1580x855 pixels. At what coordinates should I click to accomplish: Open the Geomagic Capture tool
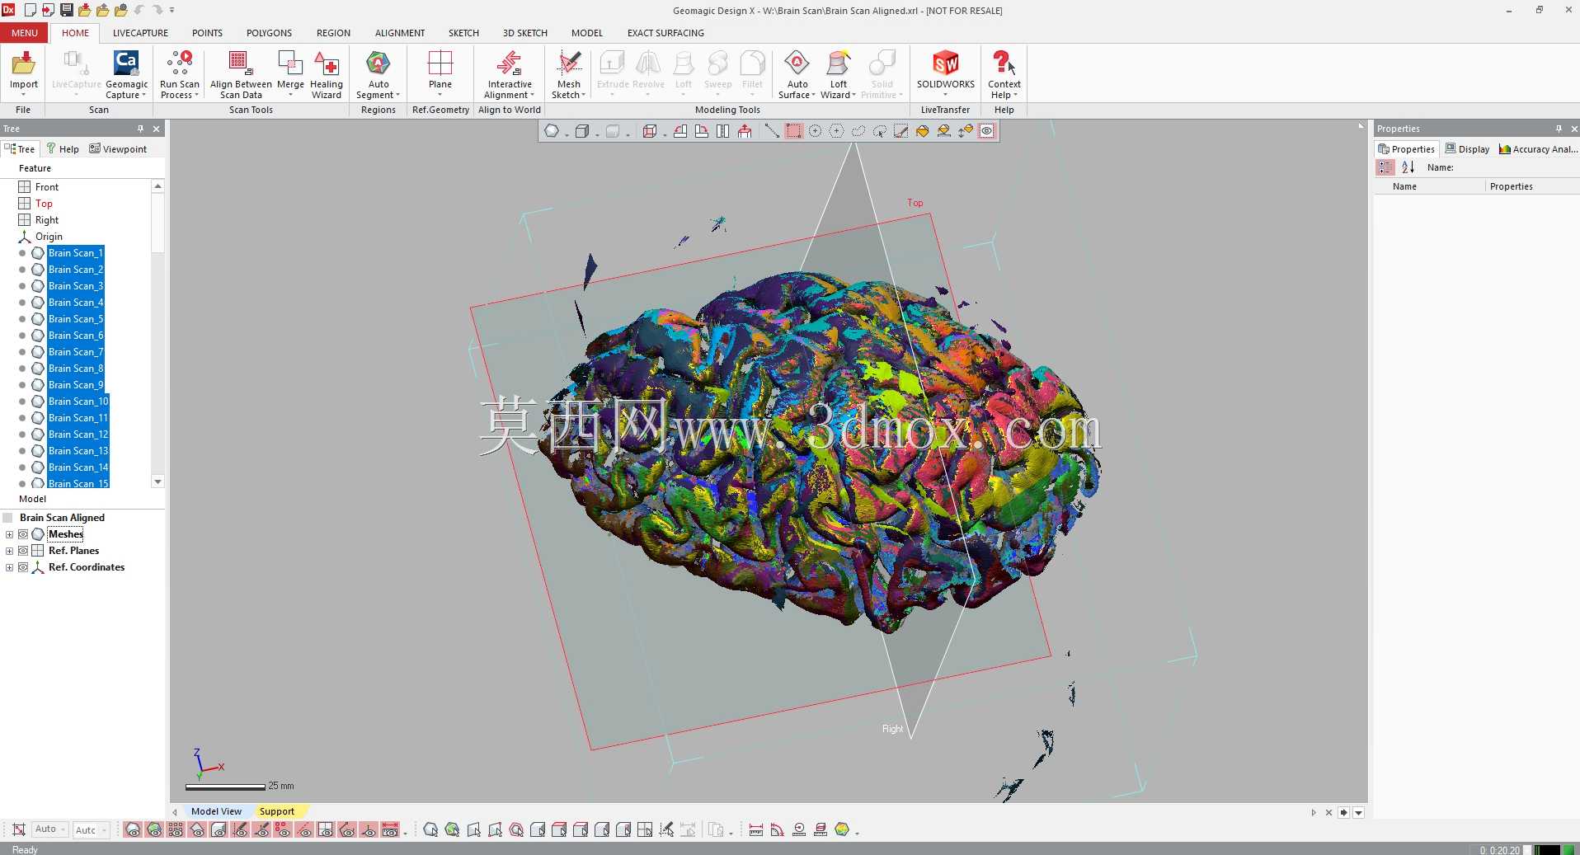click(126, 74)
